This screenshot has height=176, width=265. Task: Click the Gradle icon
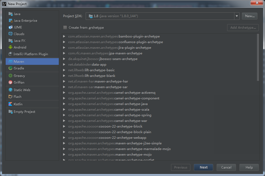click(10, 68)
